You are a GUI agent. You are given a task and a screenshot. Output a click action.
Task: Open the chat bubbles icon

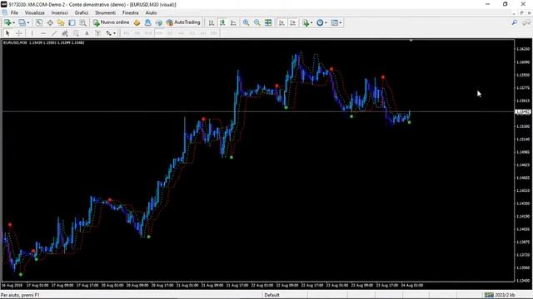[526, 22]
